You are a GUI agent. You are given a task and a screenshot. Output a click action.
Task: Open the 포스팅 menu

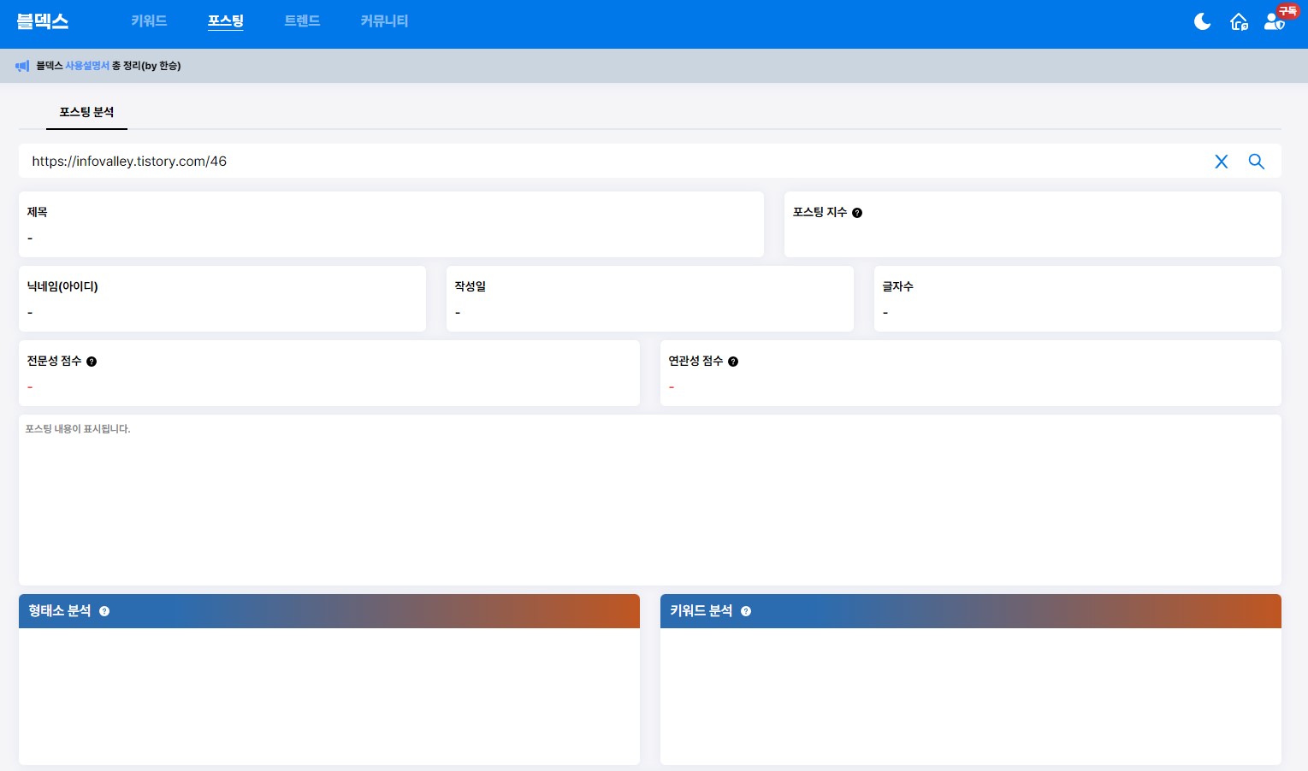(226, 21)
